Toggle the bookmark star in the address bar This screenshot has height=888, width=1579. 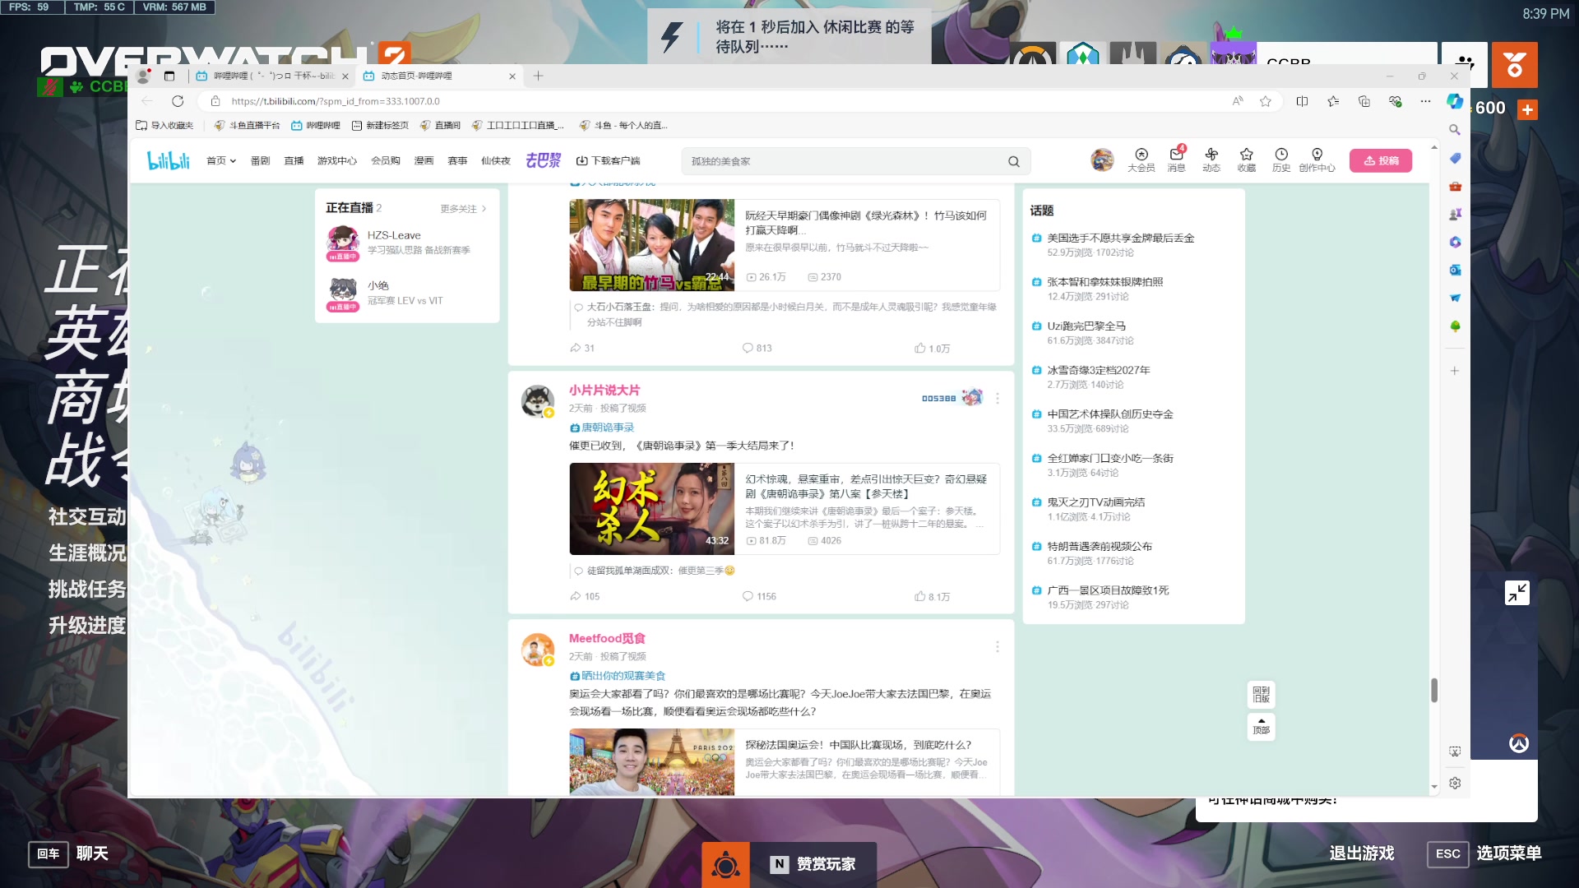pos(1264,101)
